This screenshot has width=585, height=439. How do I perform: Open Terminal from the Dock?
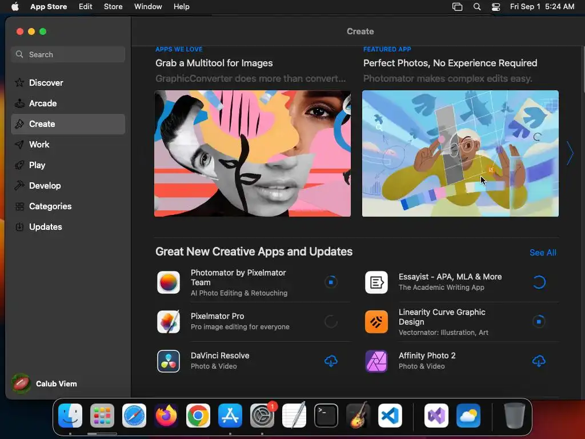[x=326, y=416]
